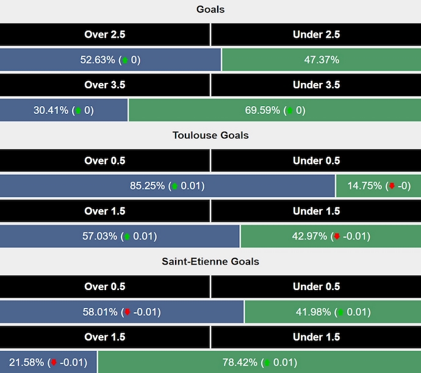421x373 pixels.
Task: Click the green arrow next to 30.41%
Action: [x=77, y=111]
